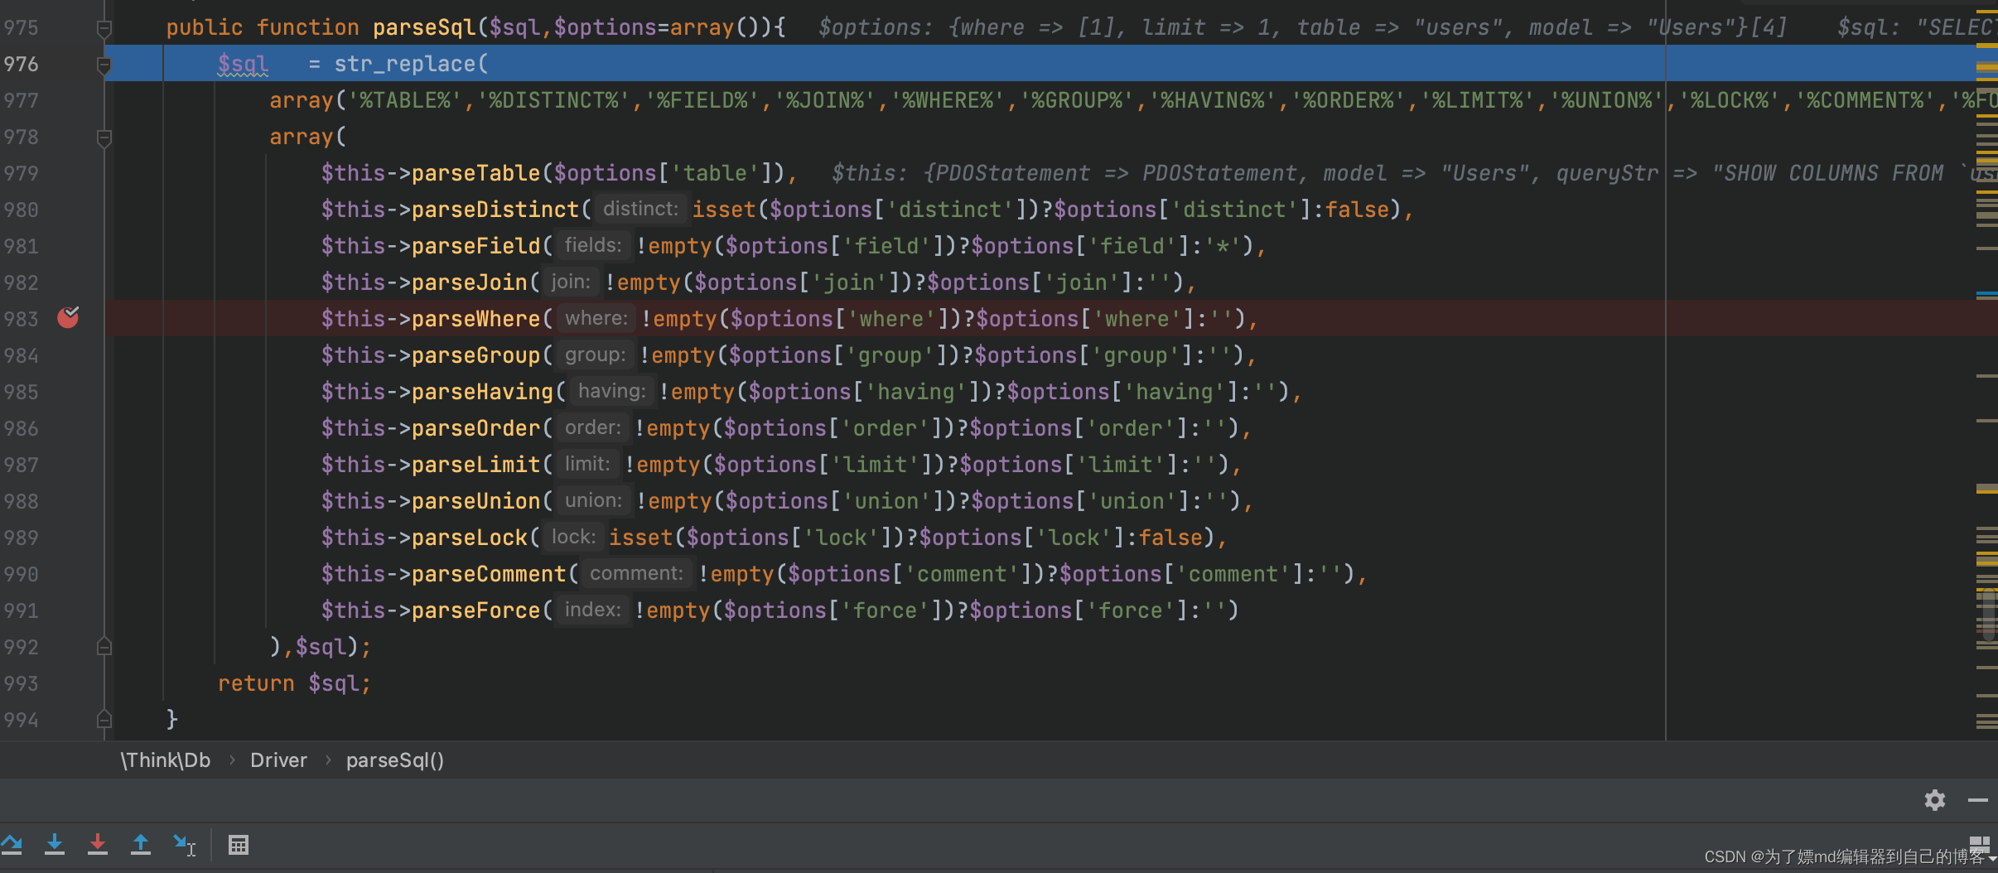Screen dimensions: 1998x873
Task: Click the Force Step Into red arrow icon
Action: 98,845
